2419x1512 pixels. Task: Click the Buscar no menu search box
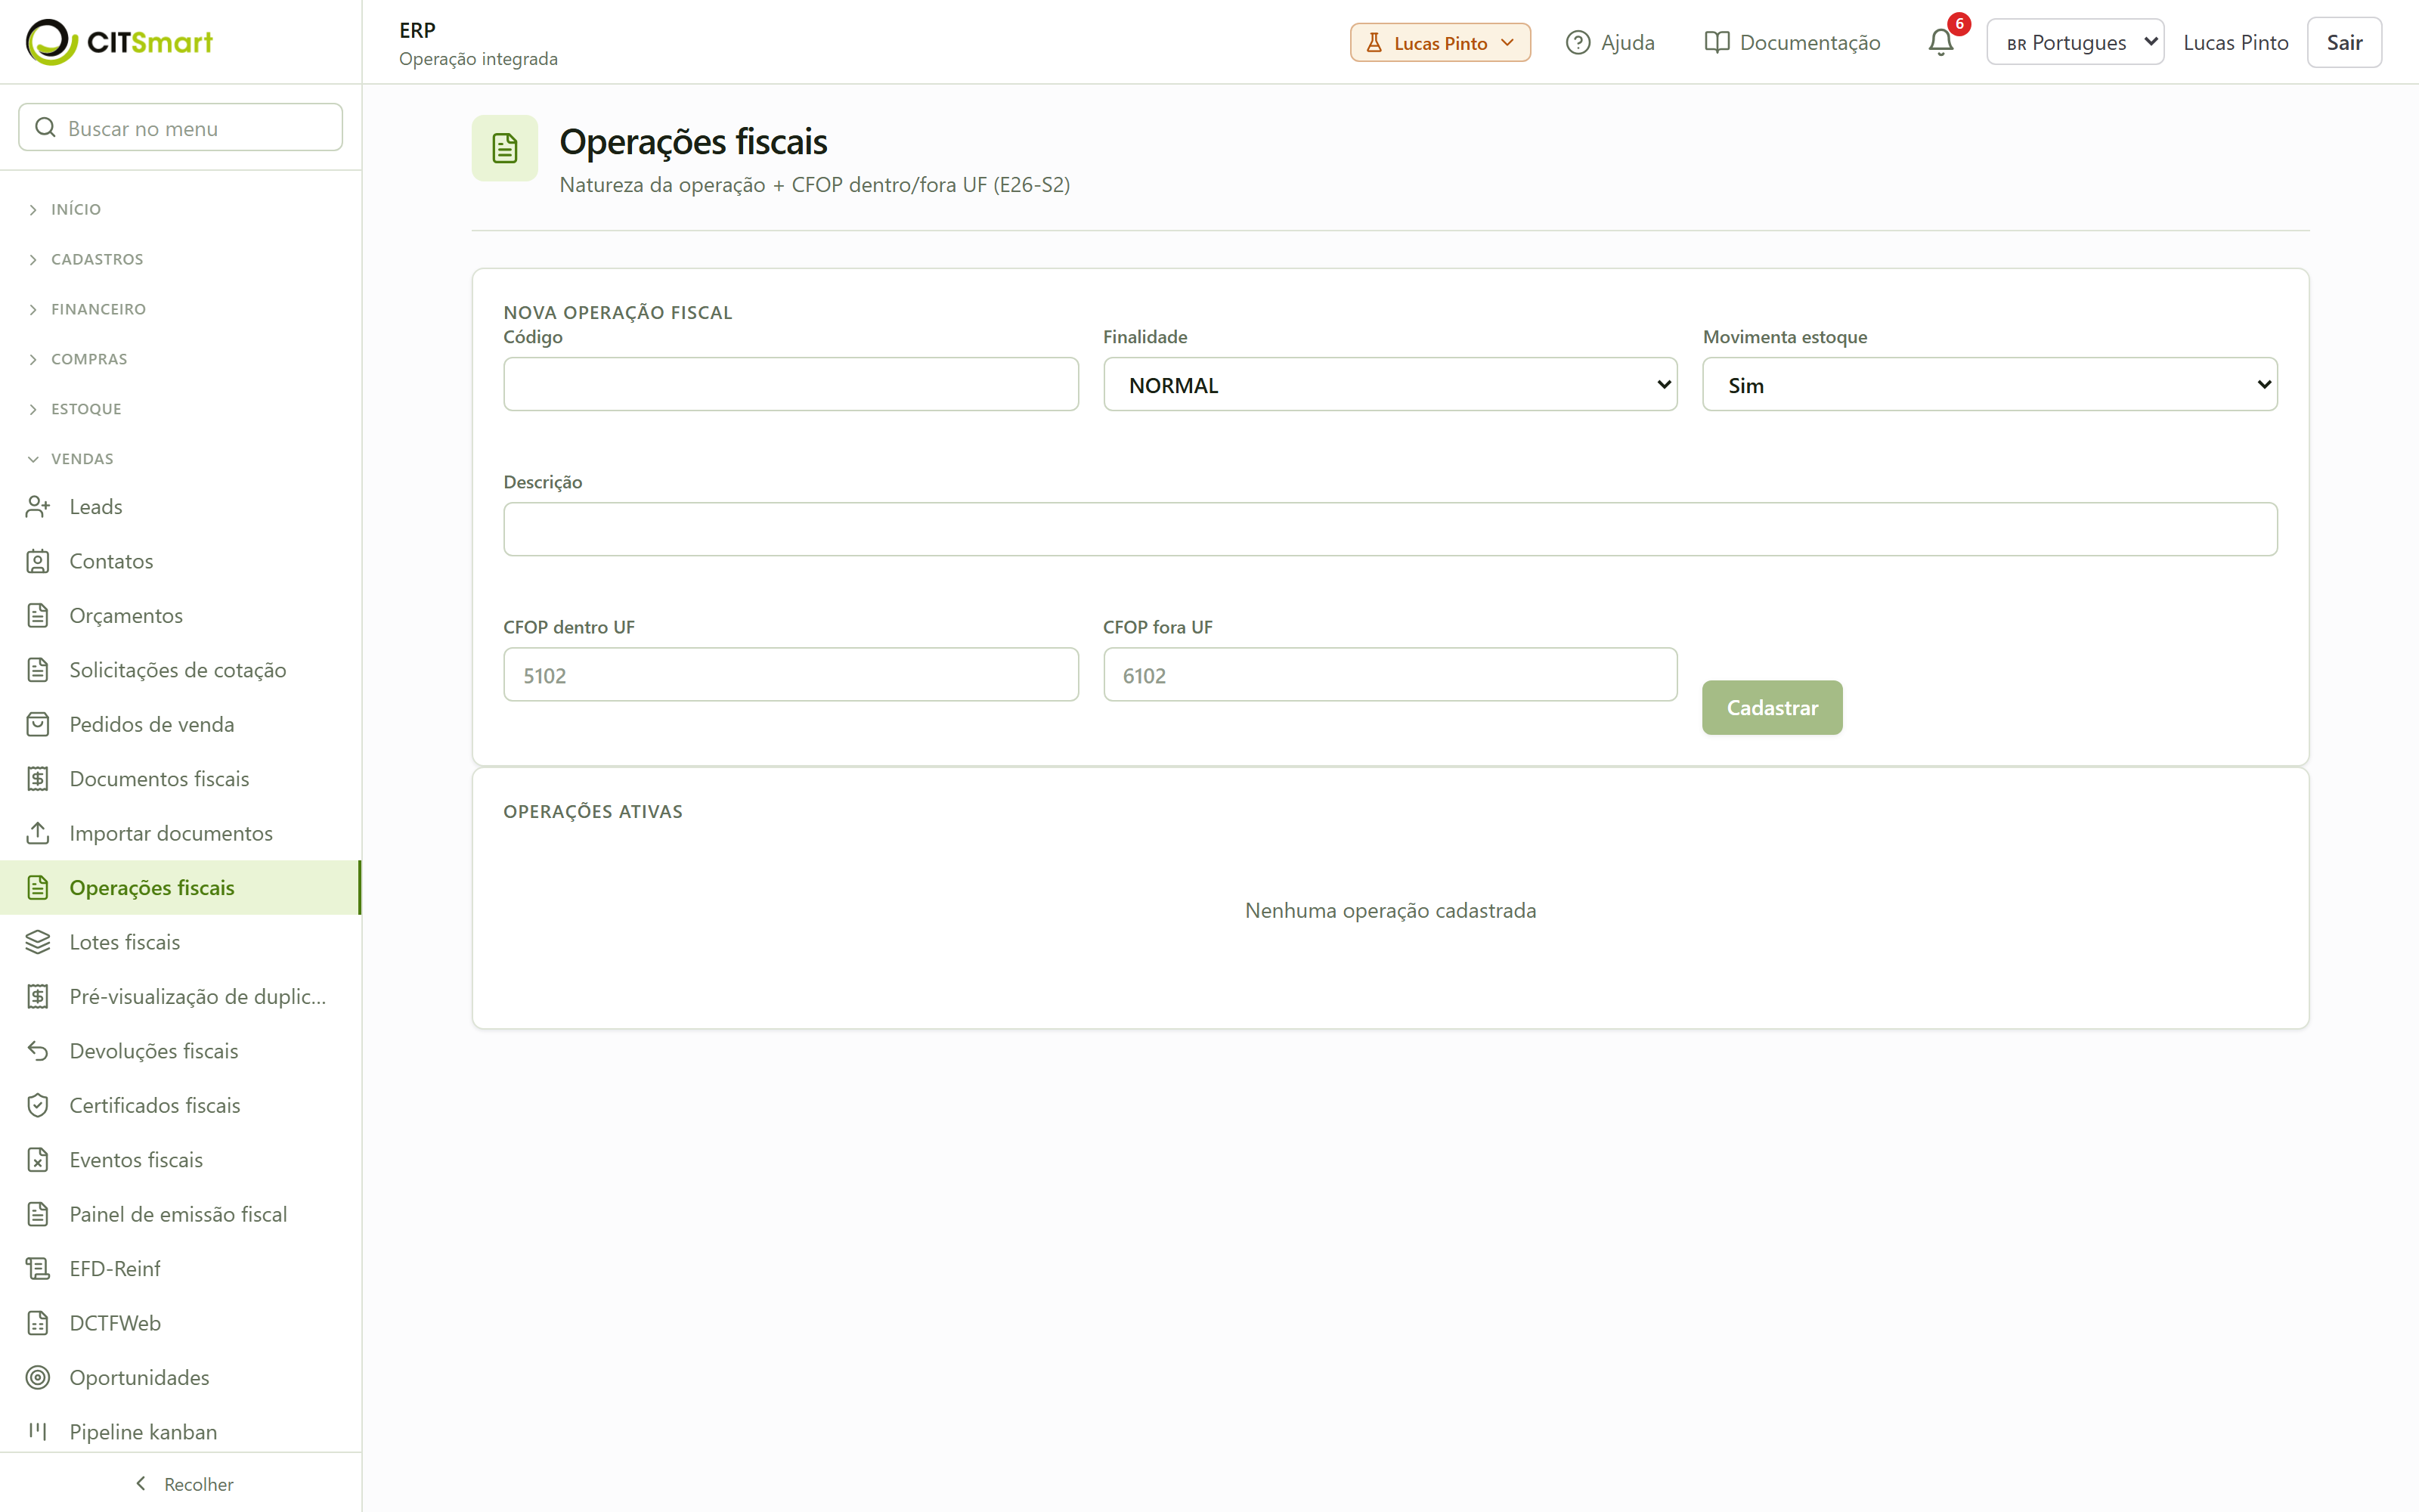coord(181,128)
